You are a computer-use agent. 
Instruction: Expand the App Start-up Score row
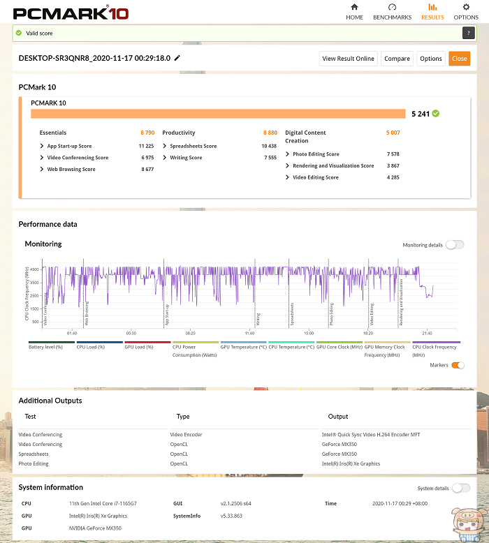point(43,146)
